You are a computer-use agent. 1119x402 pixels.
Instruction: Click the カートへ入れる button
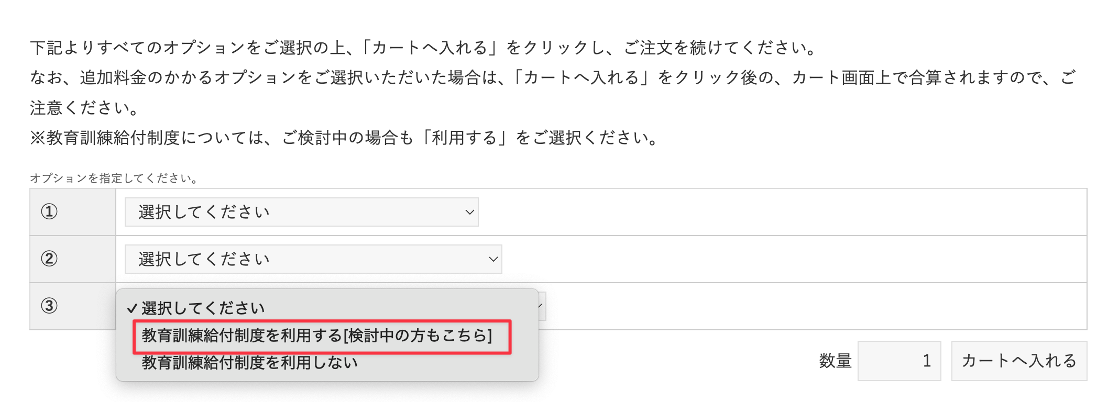point(1019,361)
